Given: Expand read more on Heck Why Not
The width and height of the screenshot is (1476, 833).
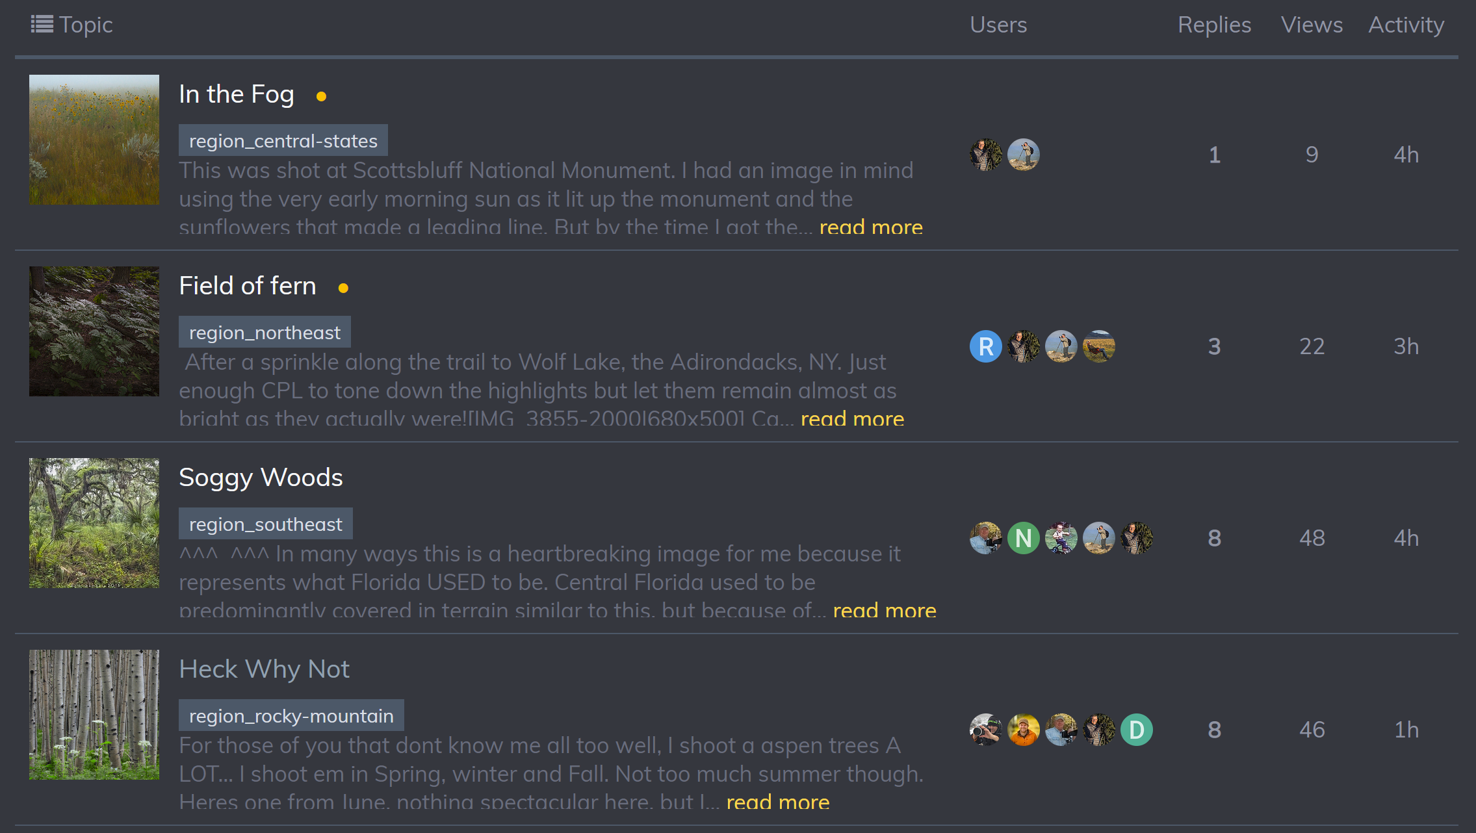Looking at the screenshot, I should pyautogui.click(x=777, y=802).
